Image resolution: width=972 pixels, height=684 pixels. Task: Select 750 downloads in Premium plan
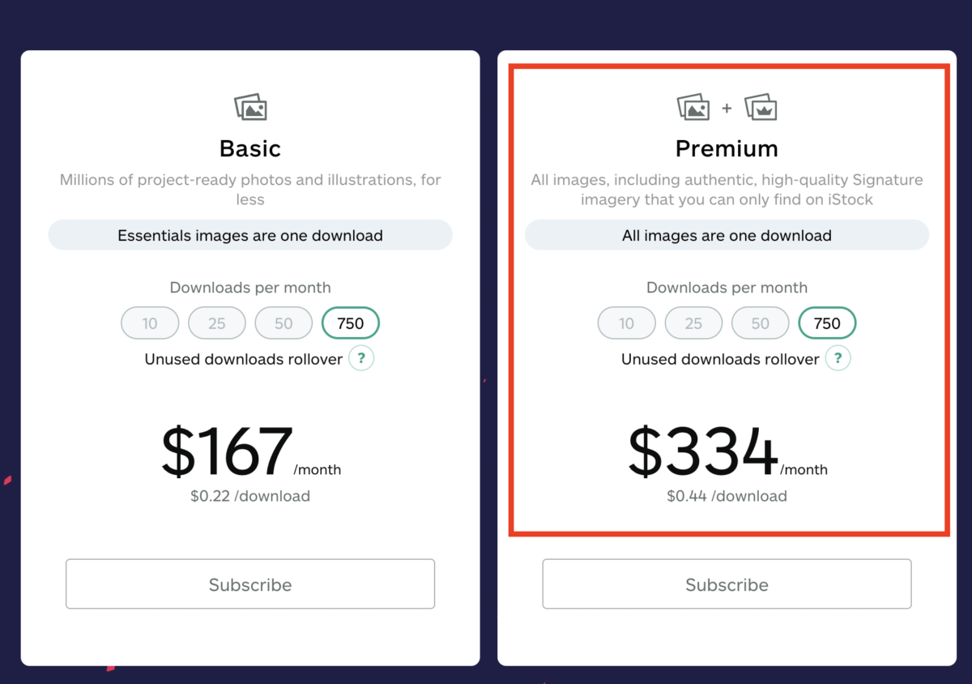pos(827,323)
